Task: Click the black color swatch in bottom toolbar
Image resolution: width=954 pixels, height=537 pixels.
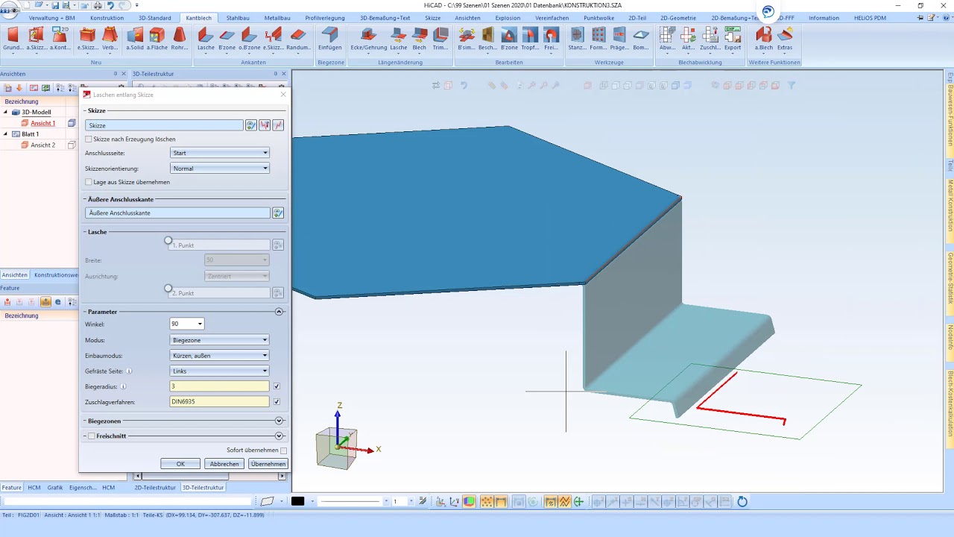Action: (x=297, y=501)
